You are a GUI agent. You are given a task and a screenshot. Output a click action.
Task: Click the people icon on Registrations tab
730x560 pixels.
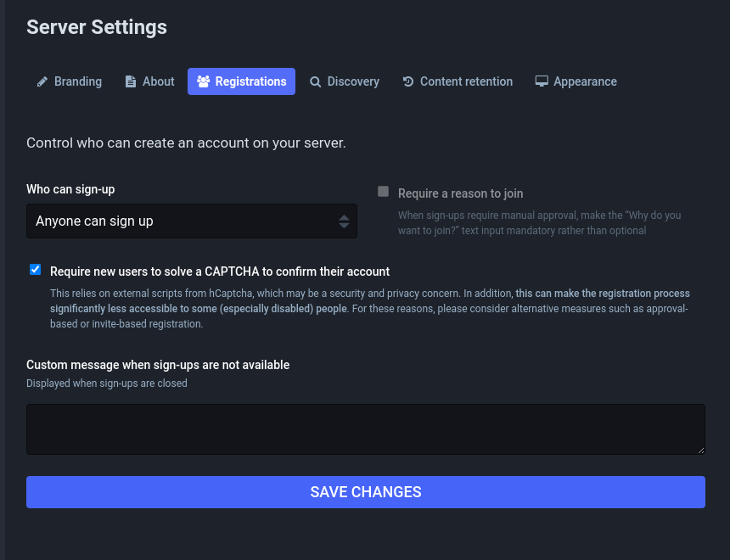[203, 81]
